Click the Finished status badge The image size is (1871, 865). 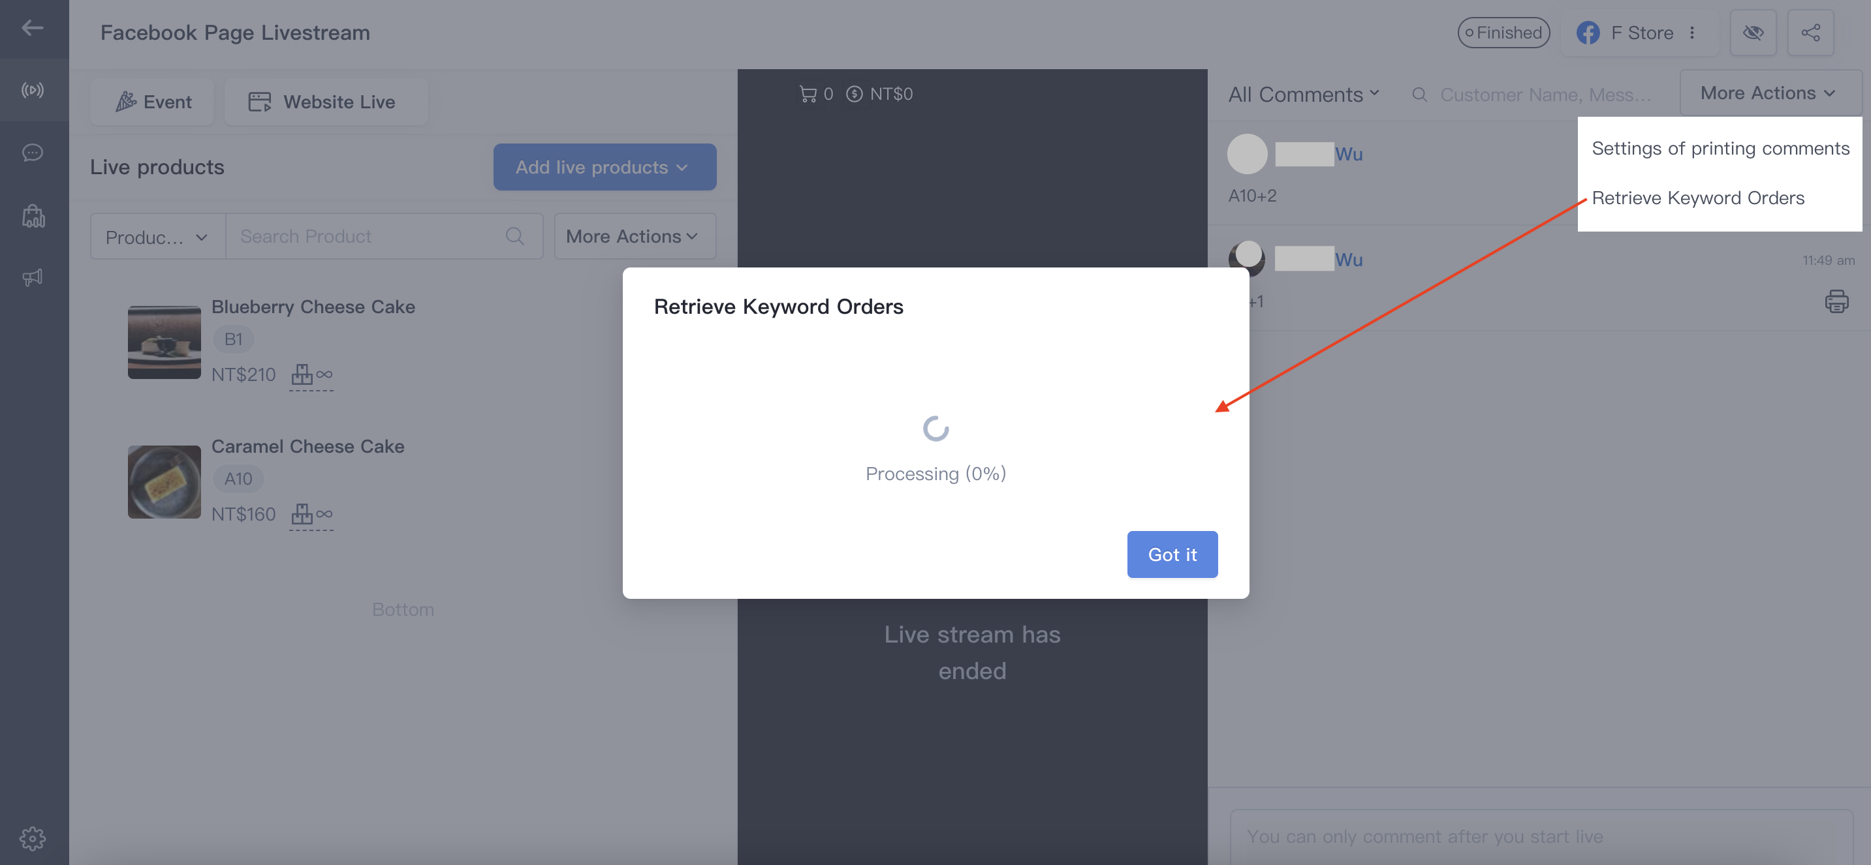pyautogui.click(x=1503, y=33)
